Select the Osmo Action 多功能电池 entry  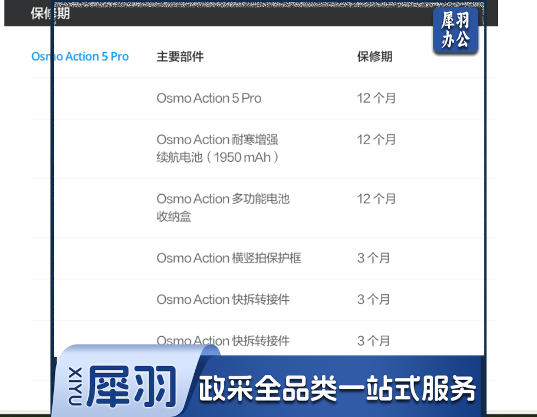(223, 199)
